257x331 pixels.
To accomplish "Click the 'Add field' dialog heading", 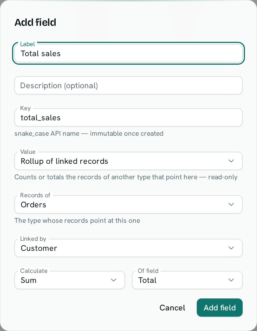I will [35, 22].
